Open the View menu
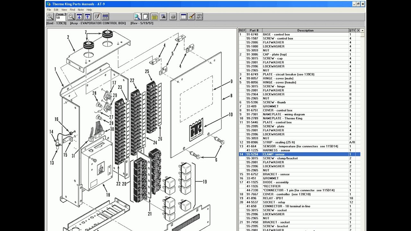 coord(64,10)
